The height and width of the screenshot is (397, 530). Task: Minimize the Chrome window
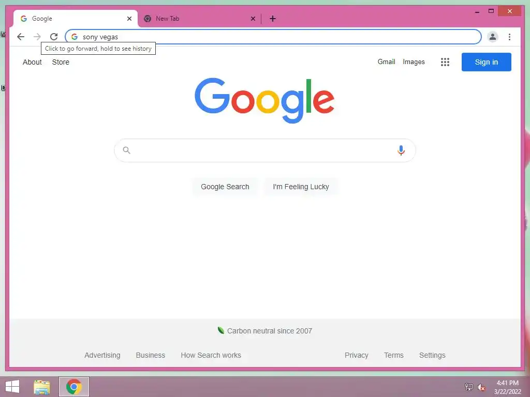point(477,11)
